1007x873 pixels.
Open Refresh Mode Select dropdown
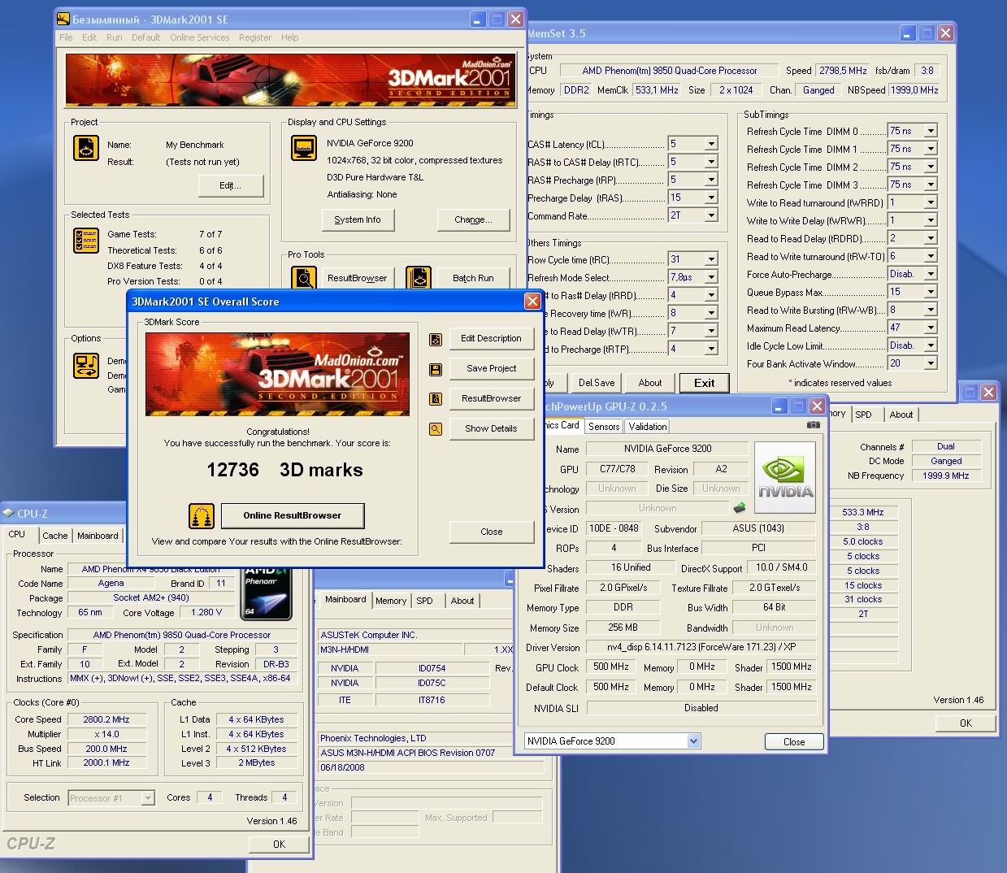click(711, 277)
